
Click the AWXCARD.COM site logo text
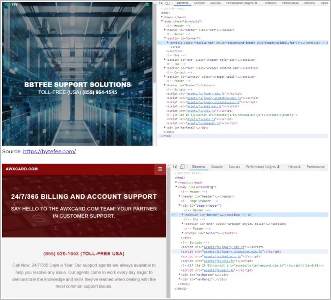pyautogui.click(x=22, y=169)
